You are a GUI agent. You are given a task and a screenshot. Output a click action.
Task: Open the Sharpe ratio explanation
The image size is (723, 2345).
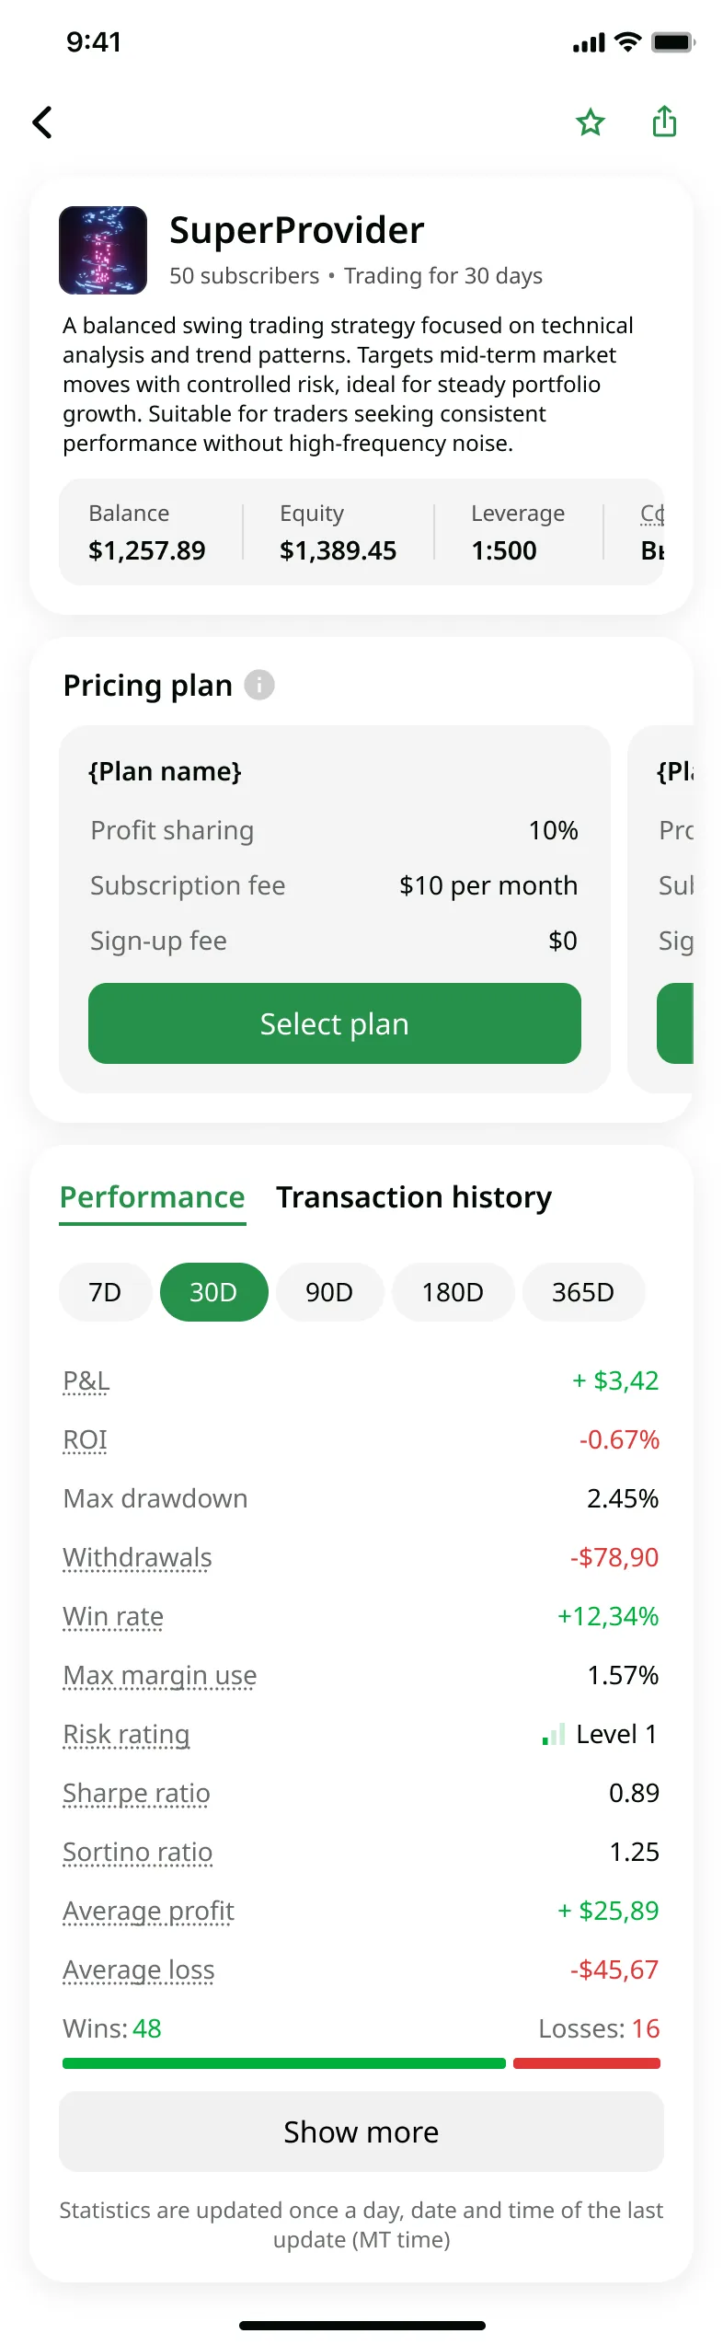click(135, 1793)
